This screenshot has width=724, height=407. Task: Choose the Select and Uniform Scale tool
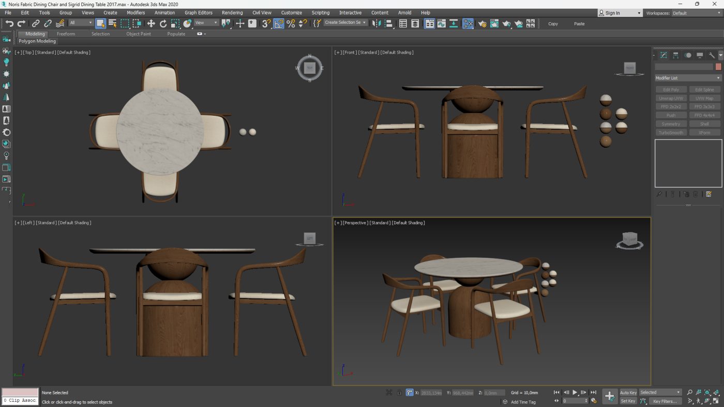click(175, 23)
